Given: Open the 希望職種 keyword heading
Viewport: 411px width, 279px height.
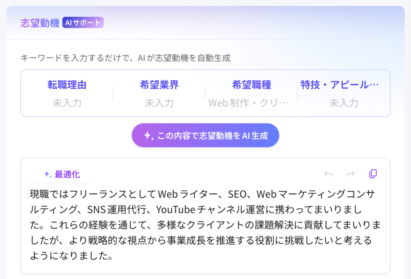Looking at the screenshot, I should pyautogui.click(x=252, y=85).
